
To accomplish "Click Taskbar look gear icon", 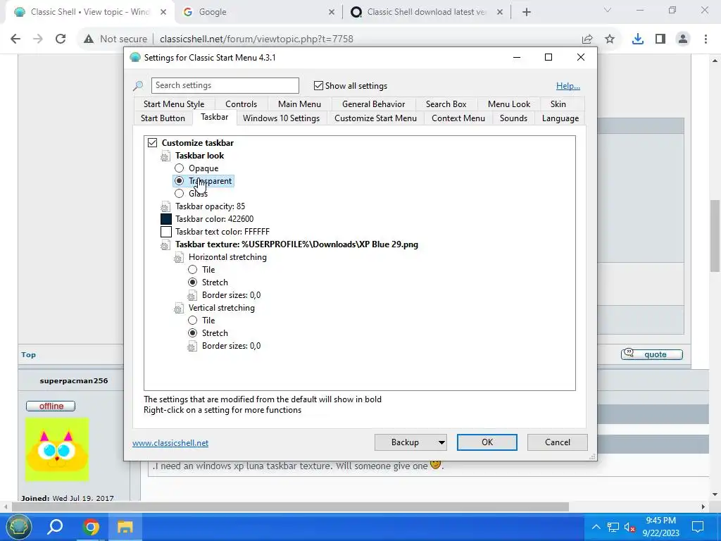I will point(165,156).
